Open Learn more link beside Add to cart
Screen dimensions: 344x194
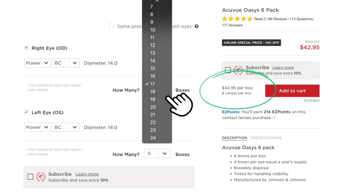283,67
